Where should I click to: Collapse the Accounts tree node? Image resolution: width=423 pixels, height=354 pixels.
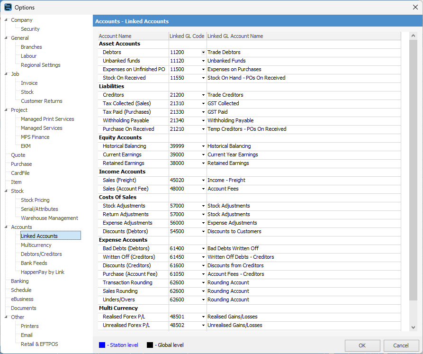6,227
